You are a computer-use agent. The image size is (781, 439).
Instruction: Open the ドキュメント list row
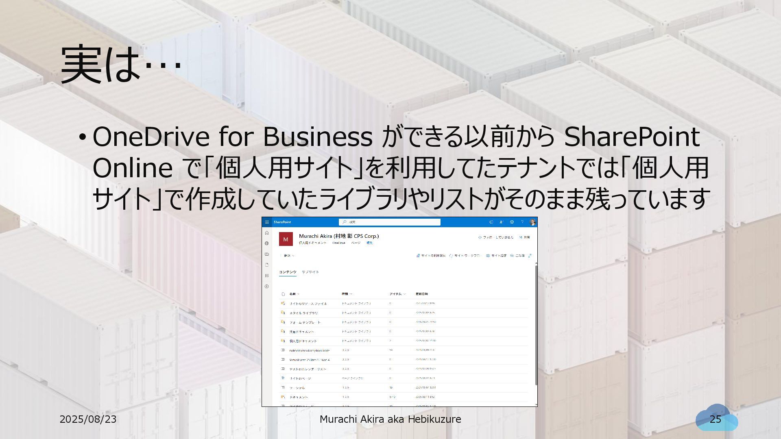299,397
